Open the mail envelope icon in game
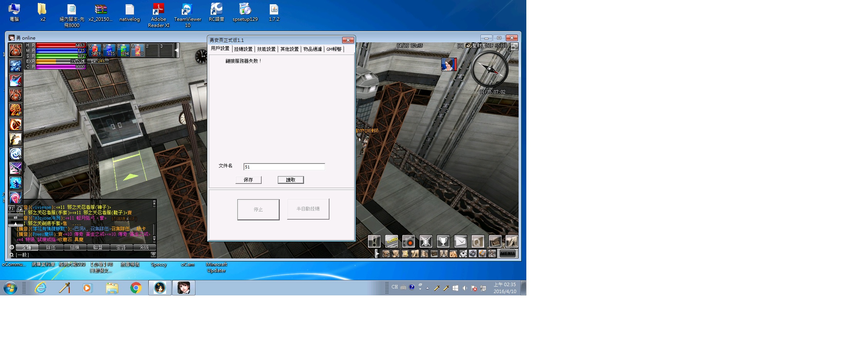The image size is (860, 350). (460, 241)
